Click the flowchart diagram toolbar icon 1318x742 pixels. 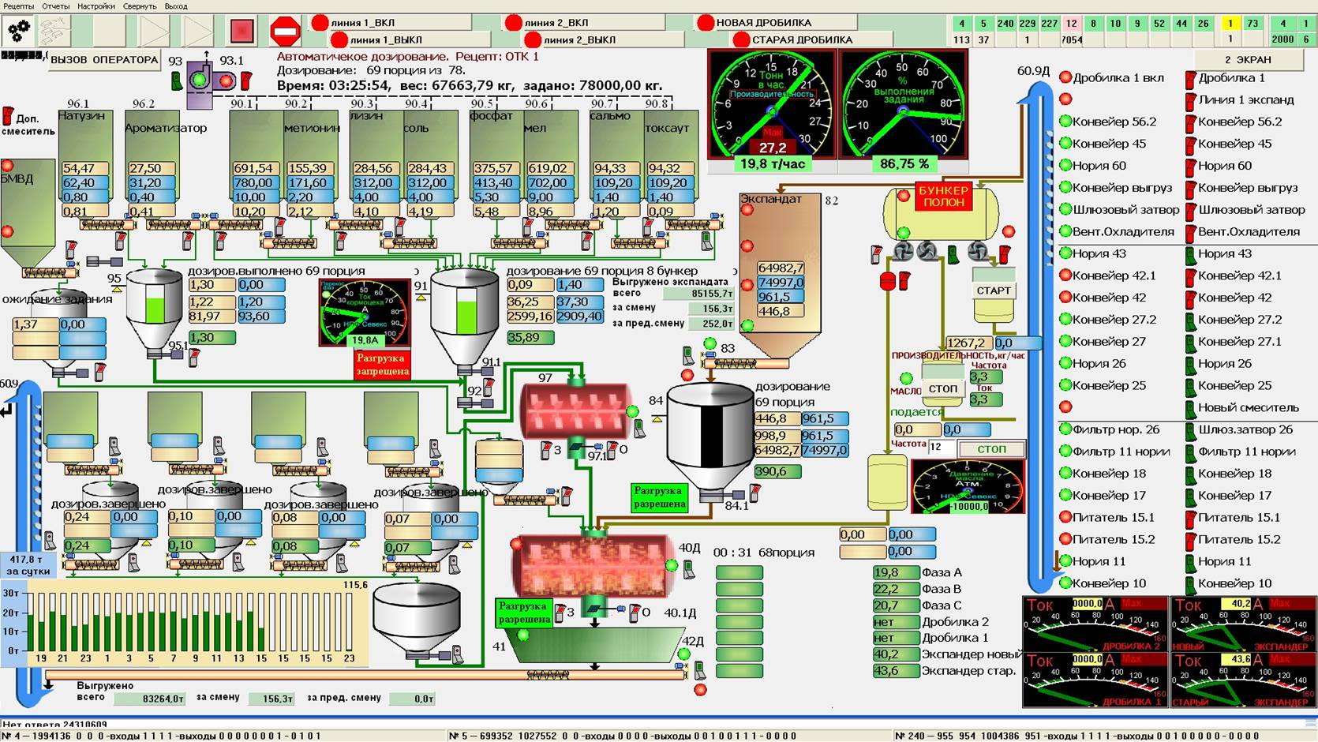pos(55,32)
